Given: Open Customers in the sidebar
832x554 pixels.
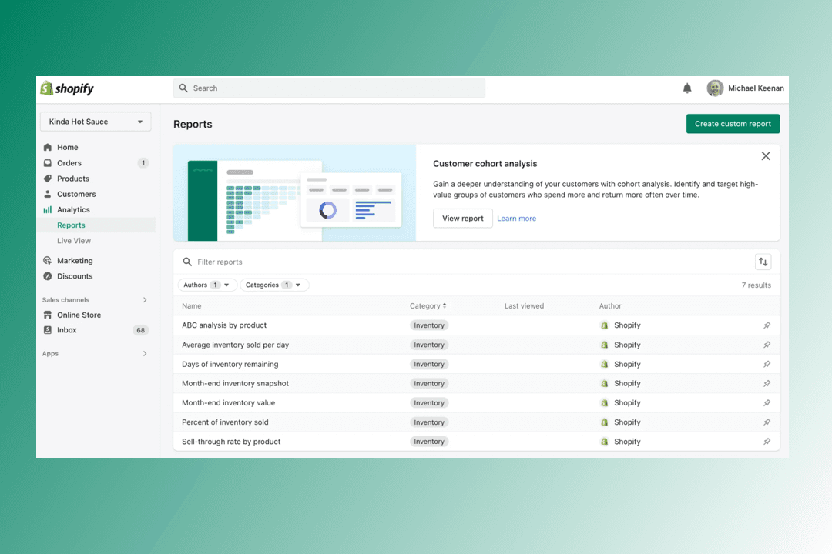Looking at the screenshot, I should 76,194.
